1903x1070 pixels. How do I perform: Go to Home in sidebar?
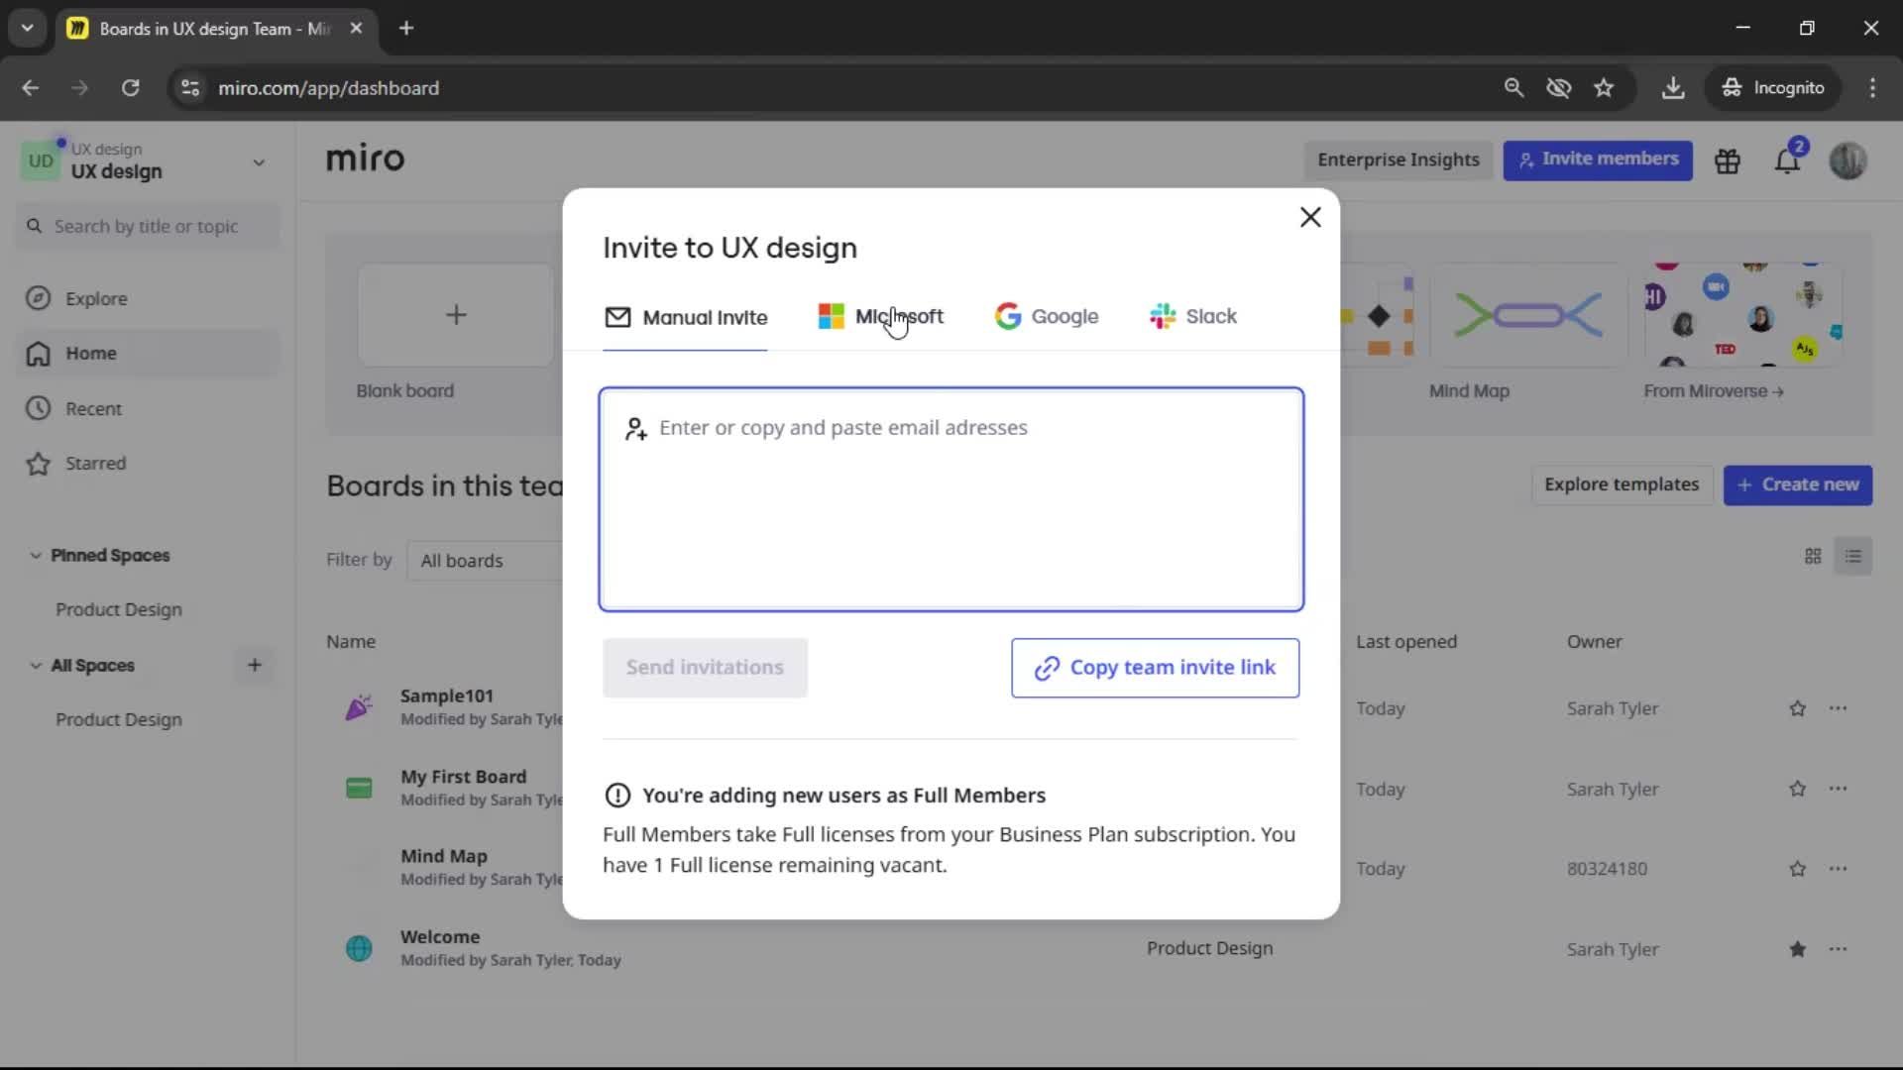[x=149, y=354]
